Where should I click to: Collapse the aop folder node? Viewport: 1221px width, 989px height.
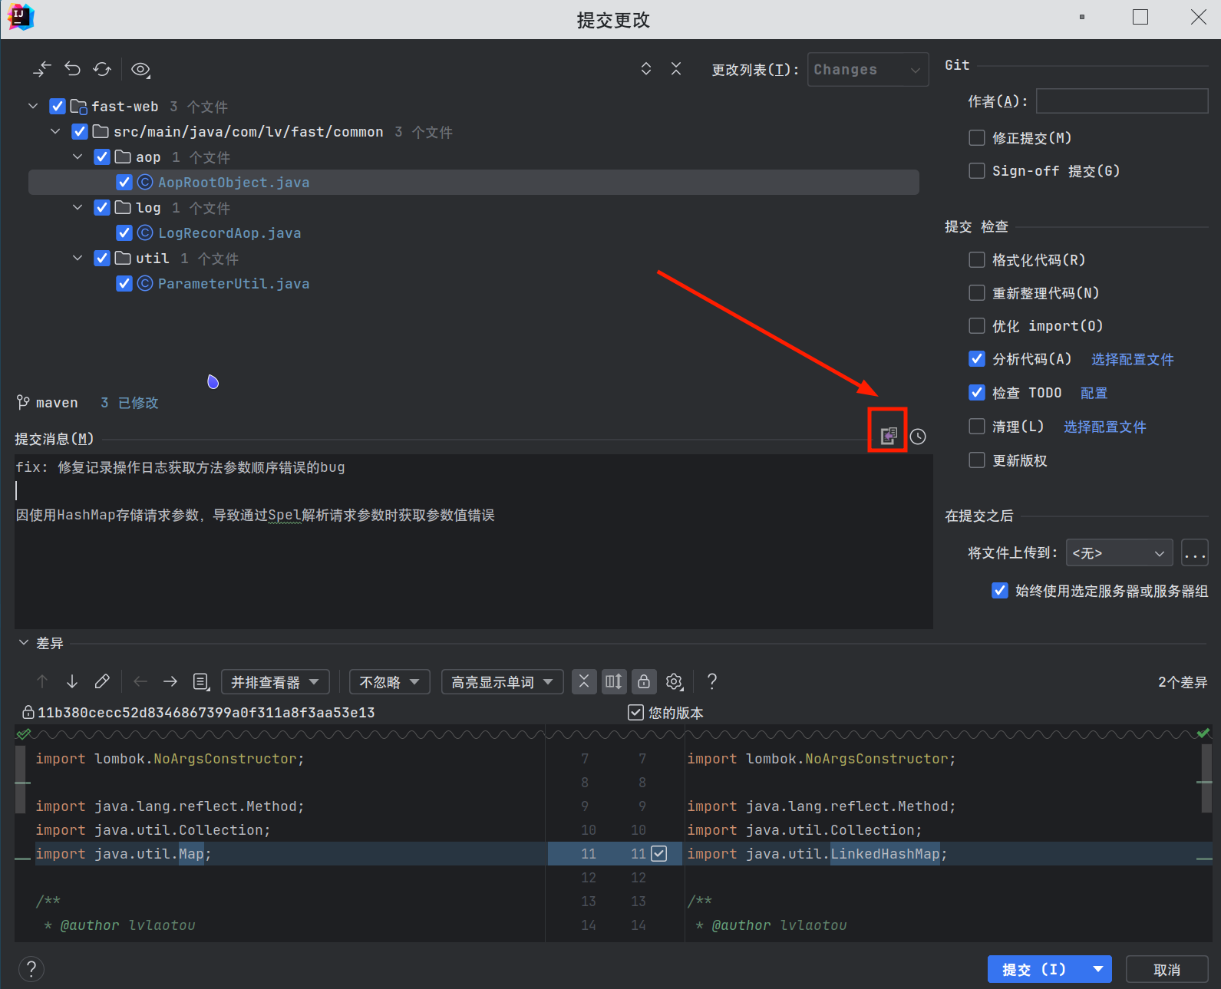pos(78,157)
